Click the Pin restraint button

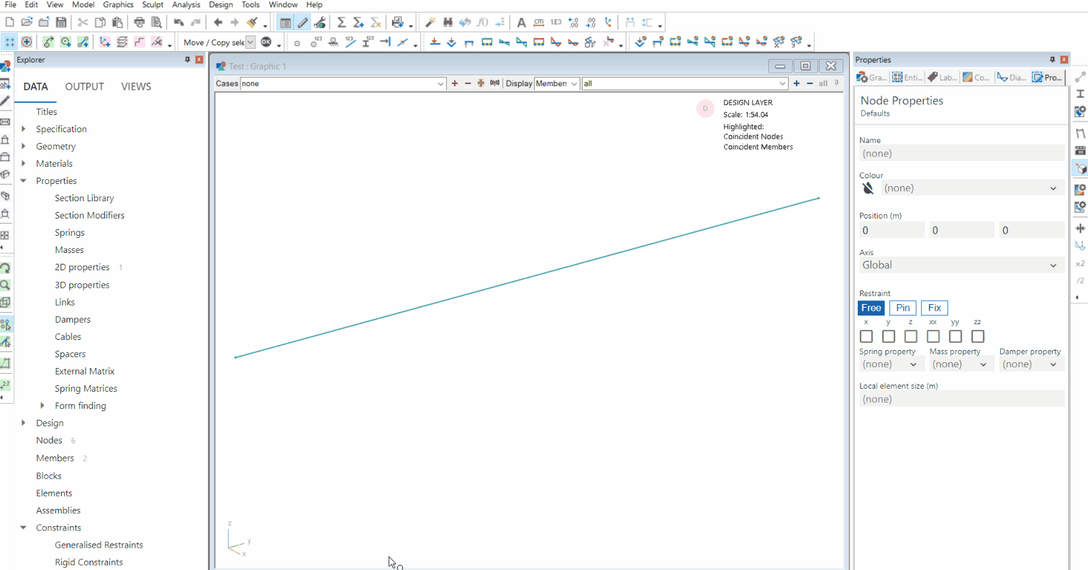902,308
